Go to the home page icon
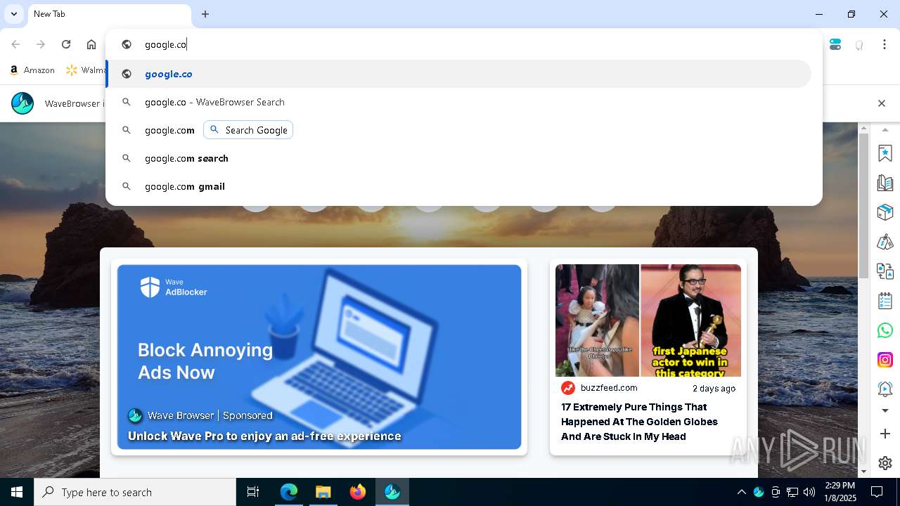The height and width of the screenshot is (506, 900). (91, 44)
